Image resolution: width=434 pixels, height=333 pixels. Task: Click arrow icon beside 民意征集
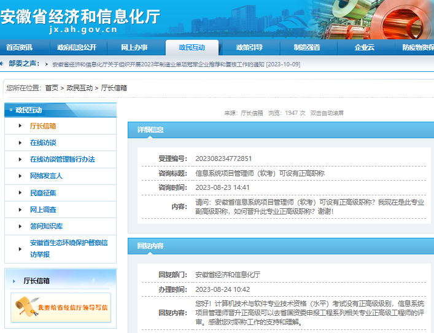click(21, 193)
